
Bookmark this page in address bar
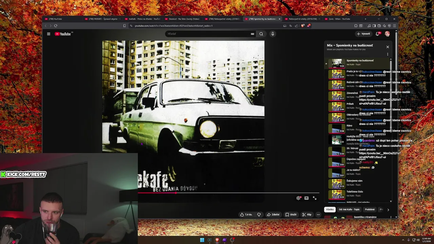pos(124,26)
